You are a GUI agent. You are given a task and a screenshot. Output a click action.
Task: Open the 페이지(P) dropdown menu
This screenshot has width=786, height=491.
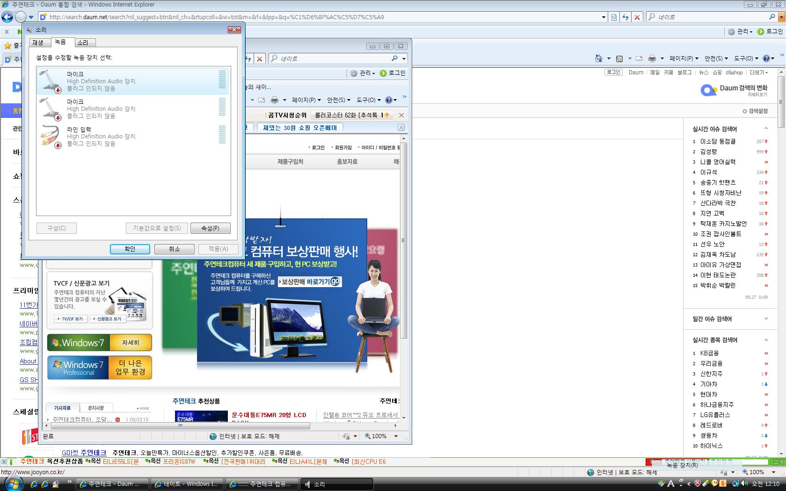684,58
